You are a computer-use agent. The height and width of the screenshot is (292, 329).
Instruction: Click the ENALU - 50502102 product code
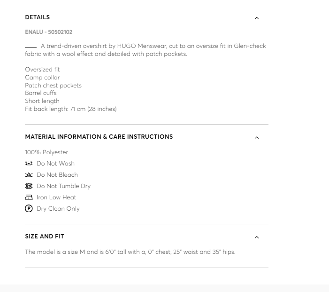pos(49,32)
